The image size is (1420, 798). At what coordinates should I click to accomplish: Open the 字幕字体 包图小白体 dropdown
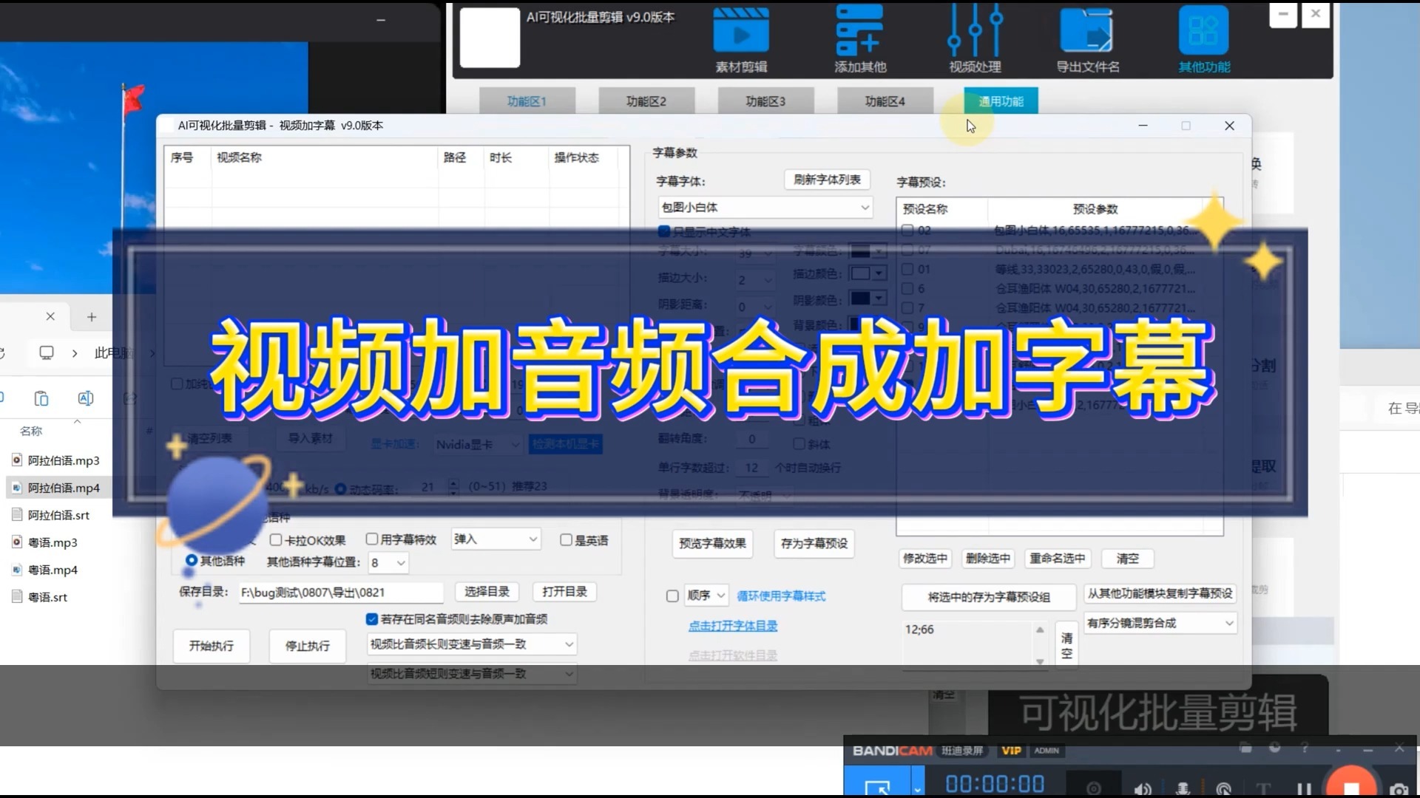pyautogui.click(x=765, y=208)
